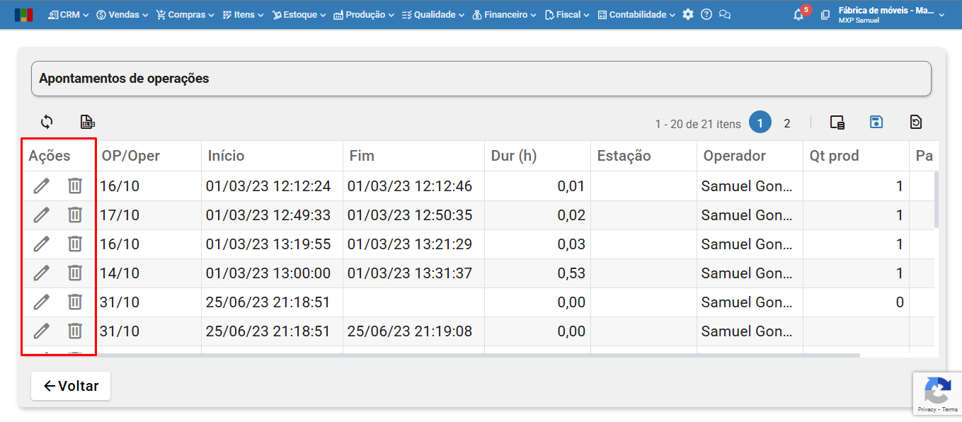Edit the 17/10 row with pencil icon
Screen dimensions: 962x422
42,215
